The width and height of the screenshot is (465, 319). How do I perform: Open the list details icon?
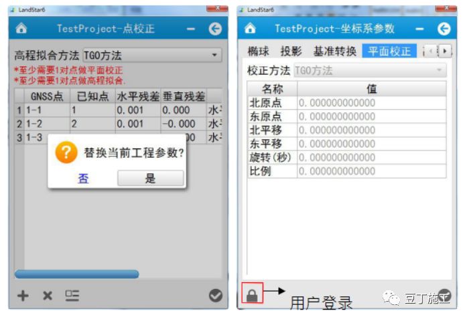(72, 296)
